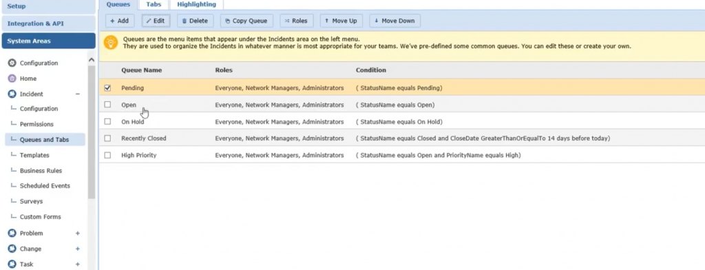This screenshot has width=705, height=270.
Task: Select the 'Open' queue name
Action: (129, 105)
